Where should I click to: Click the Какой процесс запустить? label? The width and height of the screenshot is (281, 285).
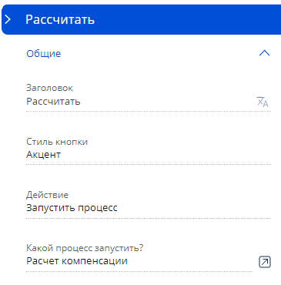(x=85, y=248)
